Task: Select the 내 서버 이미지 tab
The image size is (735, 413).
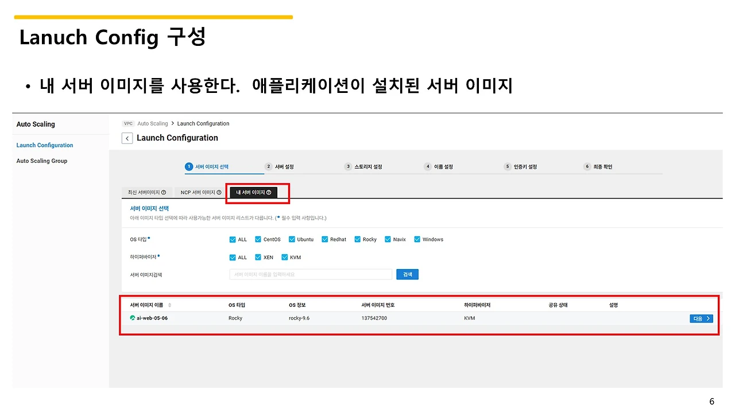Action: pyautogui.click(x=253, y=193)
